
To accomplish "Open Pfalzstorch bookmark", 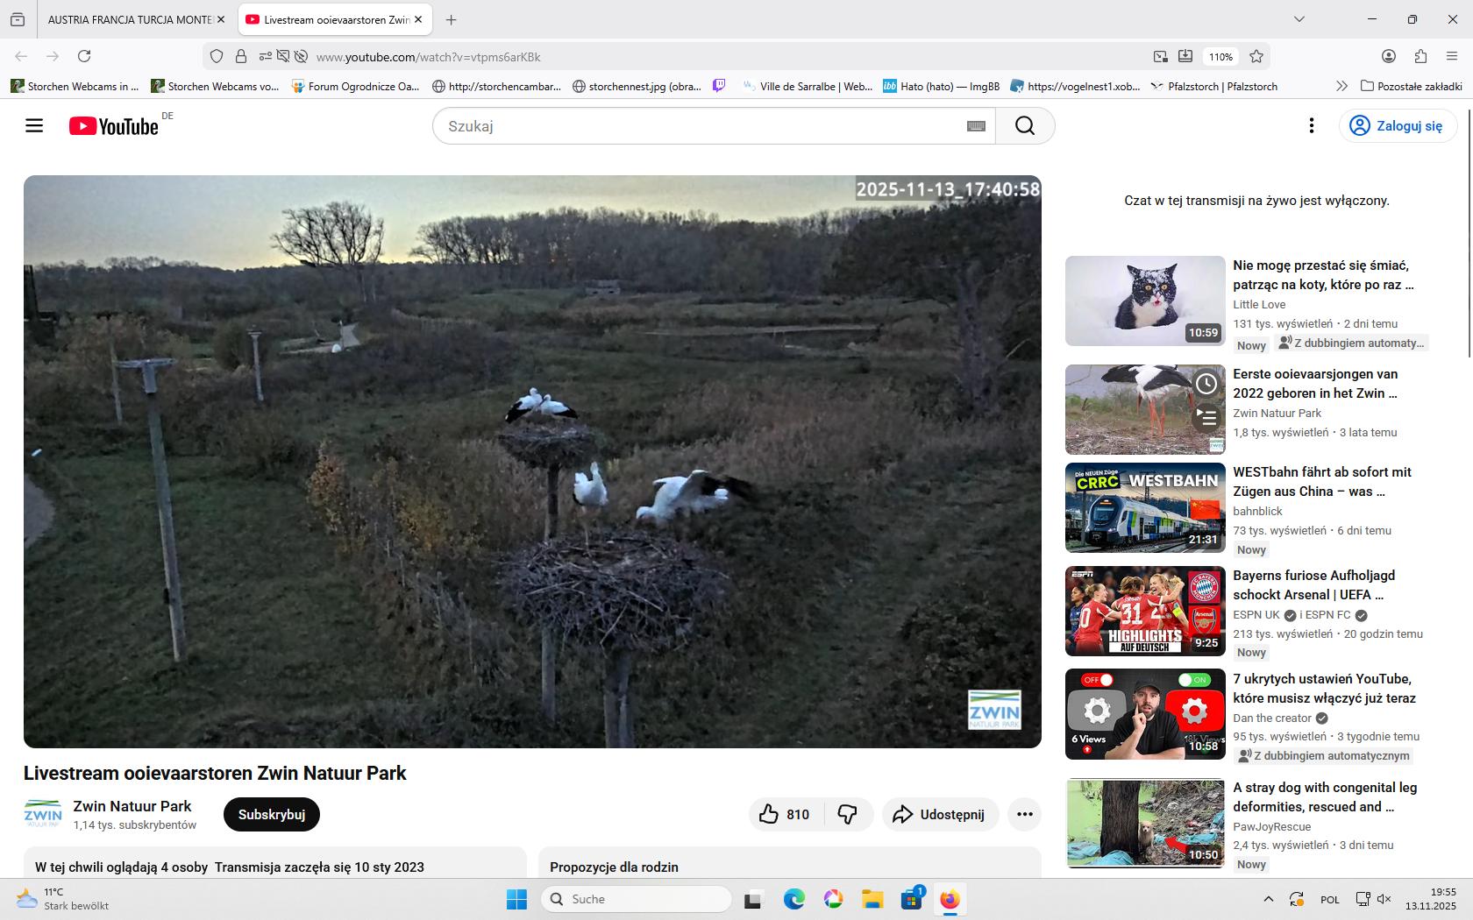I will pyautogui.click(x=1213, y=86).
